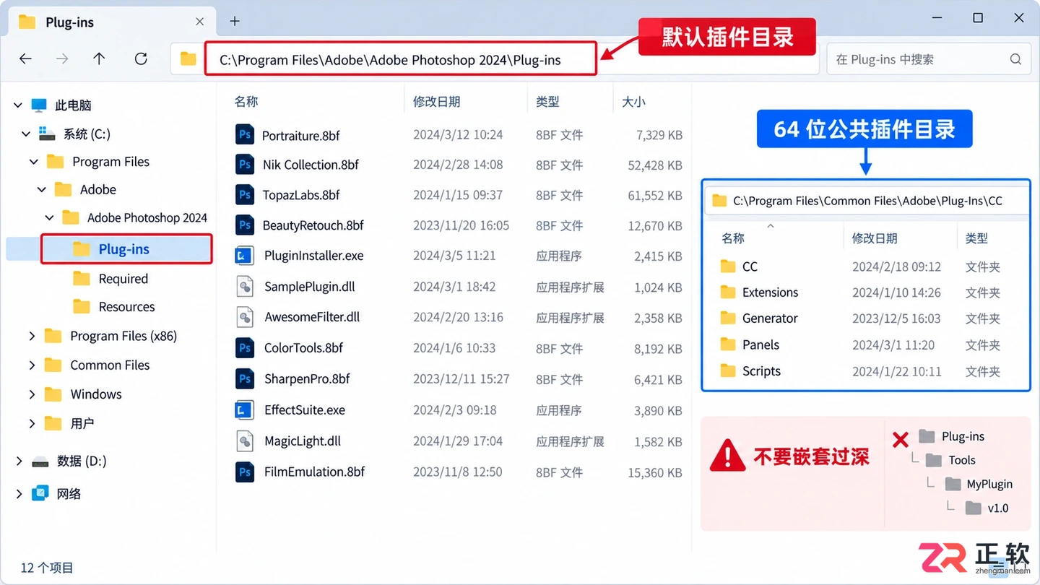The image size is (1040, 585).
Task: Select the AwesomeFilter.dll file icon
Action: click(x=245, y=317)
